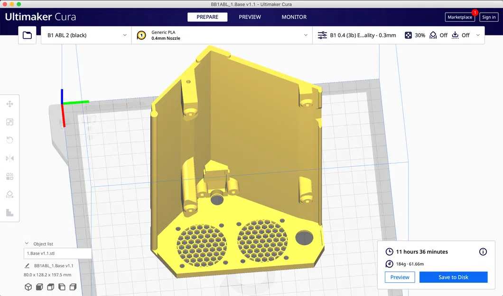This screenshot has width=503, height=296.
Task: Click the clock print time icon
Action: [x=389, y=252]
